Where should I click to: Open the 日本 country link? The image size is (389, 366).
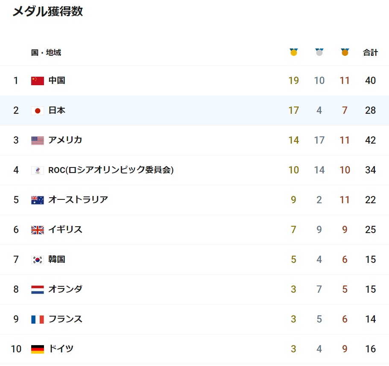(57, 110)
